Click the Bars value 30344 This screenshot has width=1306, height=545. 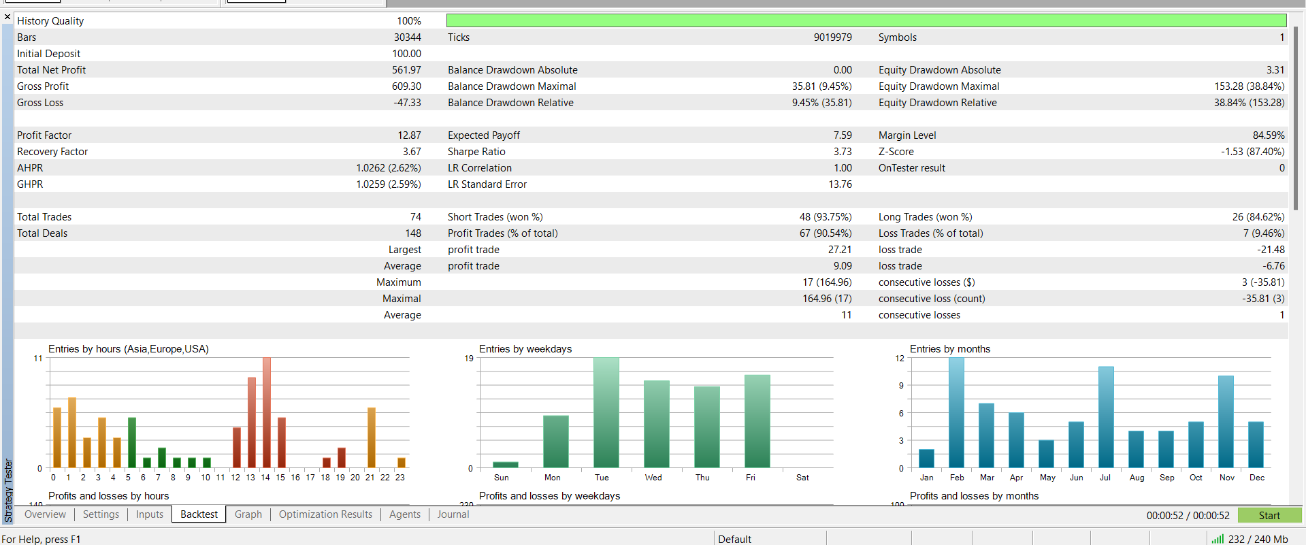coord(407,37)
